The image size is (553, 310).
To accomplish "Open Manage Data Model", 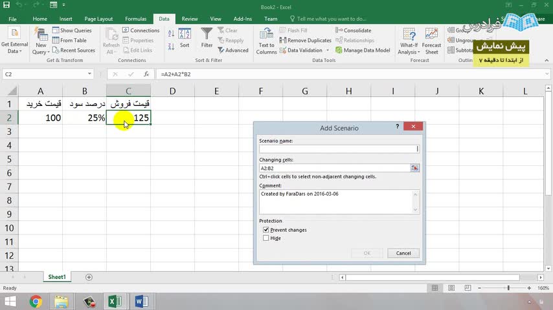I will click(x=363, y=50).
